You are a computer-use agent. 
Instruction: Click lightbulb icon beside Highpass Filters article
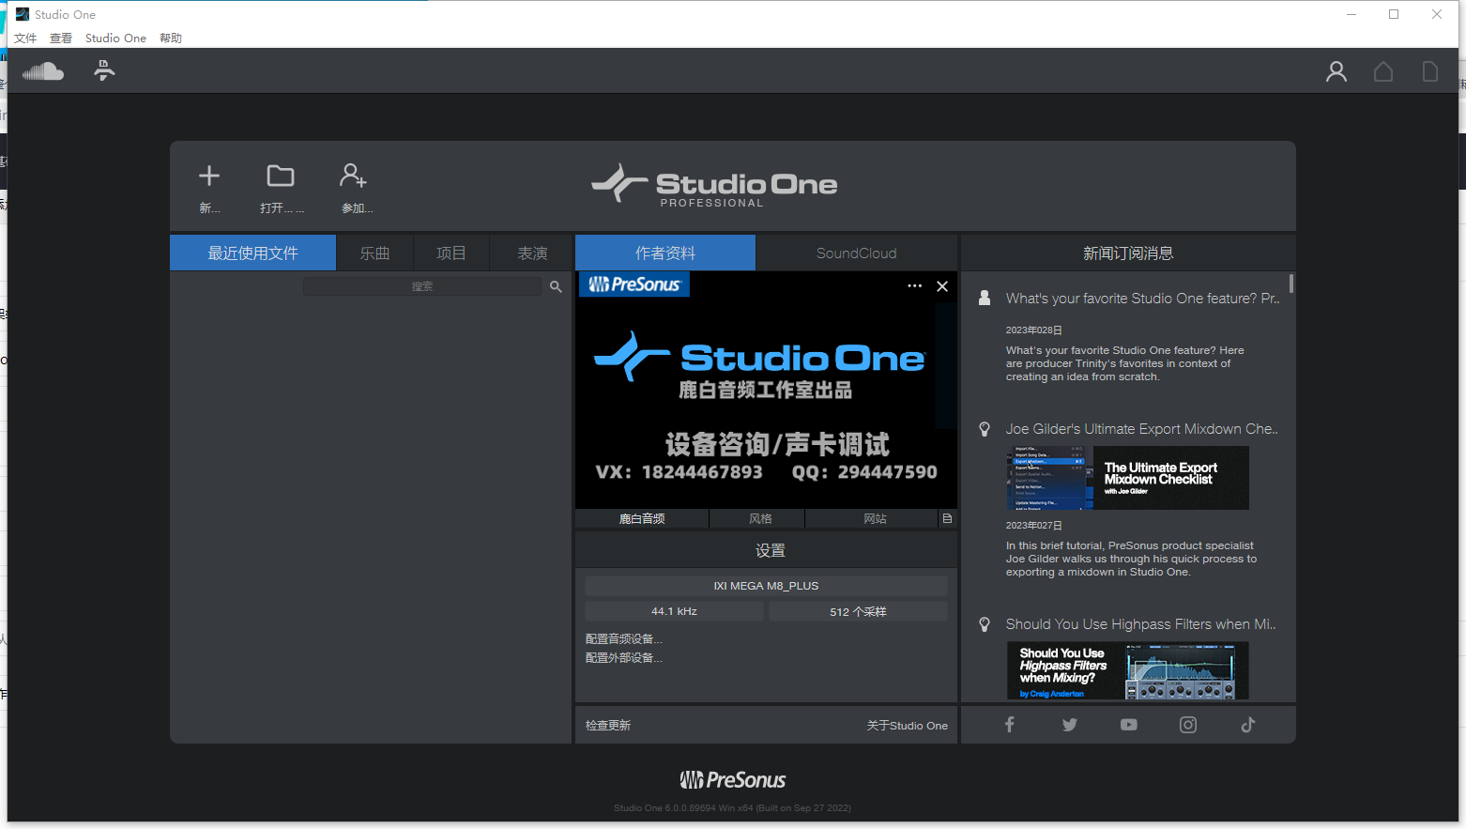coord(985,624)
